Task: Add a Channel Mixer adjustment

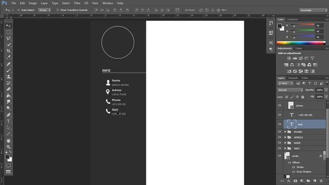Action: click(309, 65)
